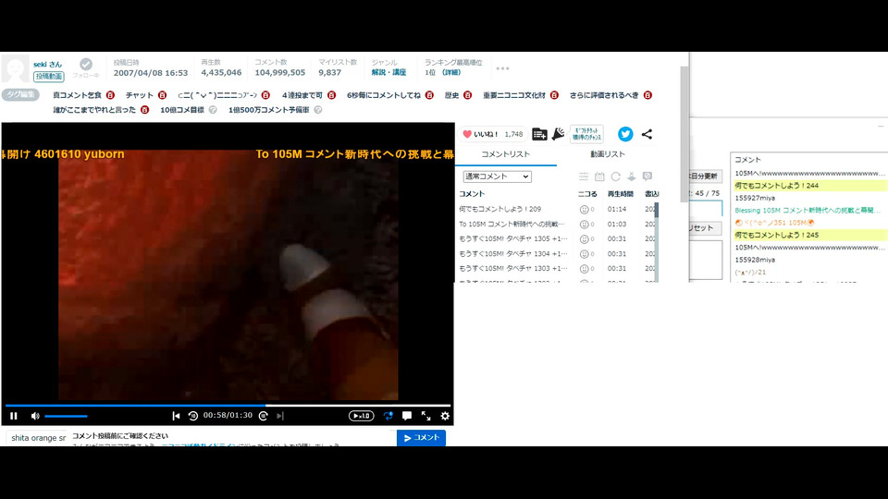
Task: Toggle loop playback icon
Action: pyautogui.click(x=388, y=416)
